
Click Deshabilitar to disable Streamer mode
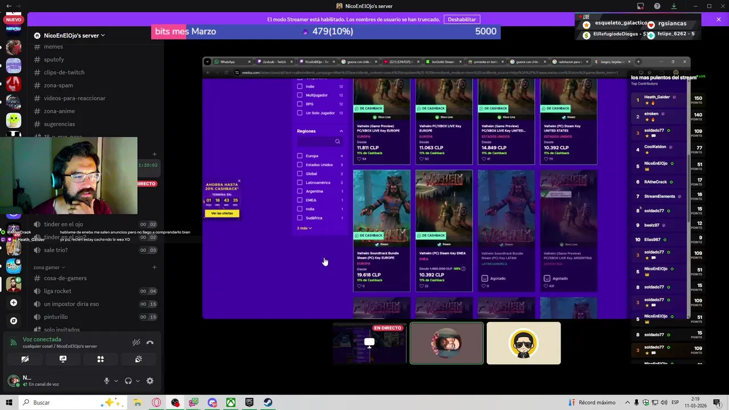coord(462,19)
